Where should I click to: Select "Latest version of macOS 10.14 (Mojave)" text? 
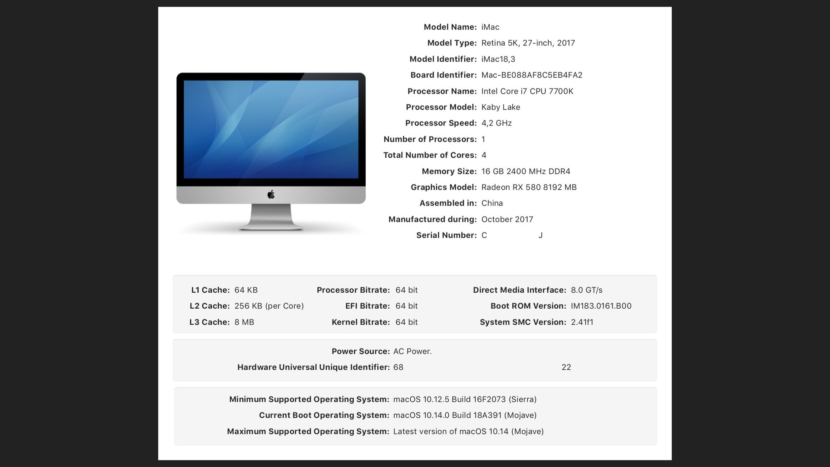pos(468,432)
